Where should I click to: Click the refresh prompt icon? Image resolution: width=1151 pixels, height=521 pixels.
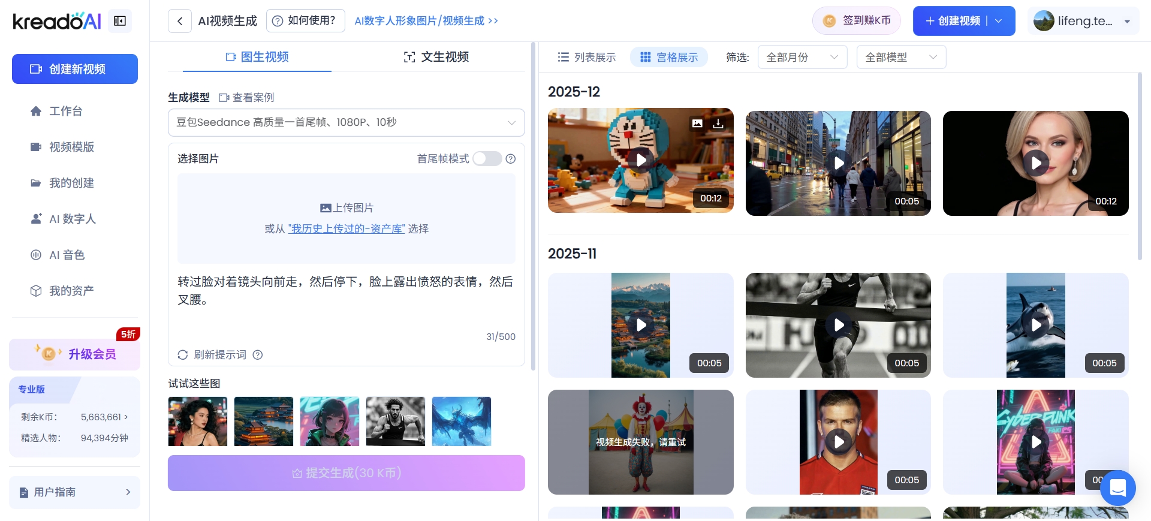pos(183,355)
